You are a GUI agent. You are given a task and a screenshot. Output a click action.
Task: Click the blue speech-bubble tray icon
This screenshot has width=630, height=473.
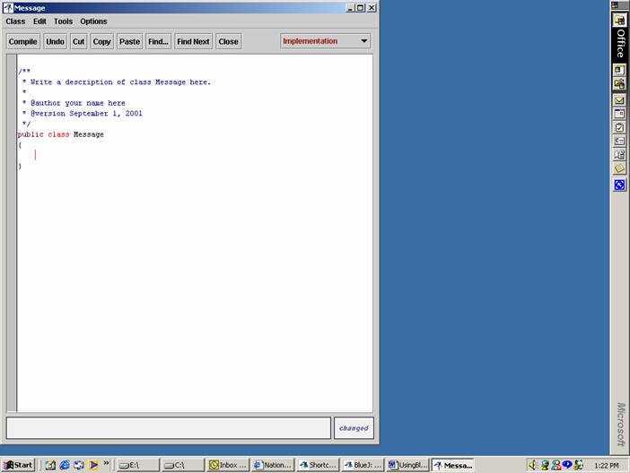click(567, 465)
